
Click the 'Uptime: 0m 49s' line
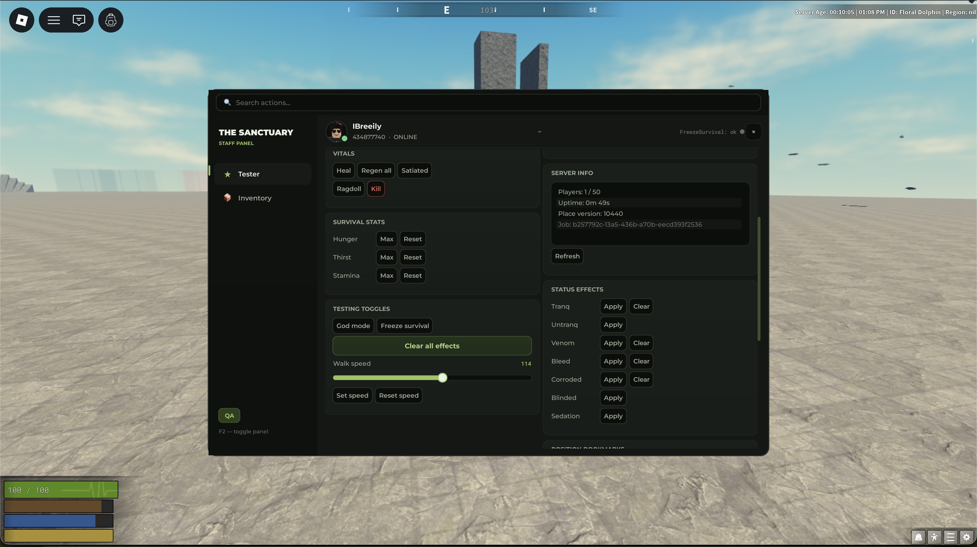[x=584, y=203]
